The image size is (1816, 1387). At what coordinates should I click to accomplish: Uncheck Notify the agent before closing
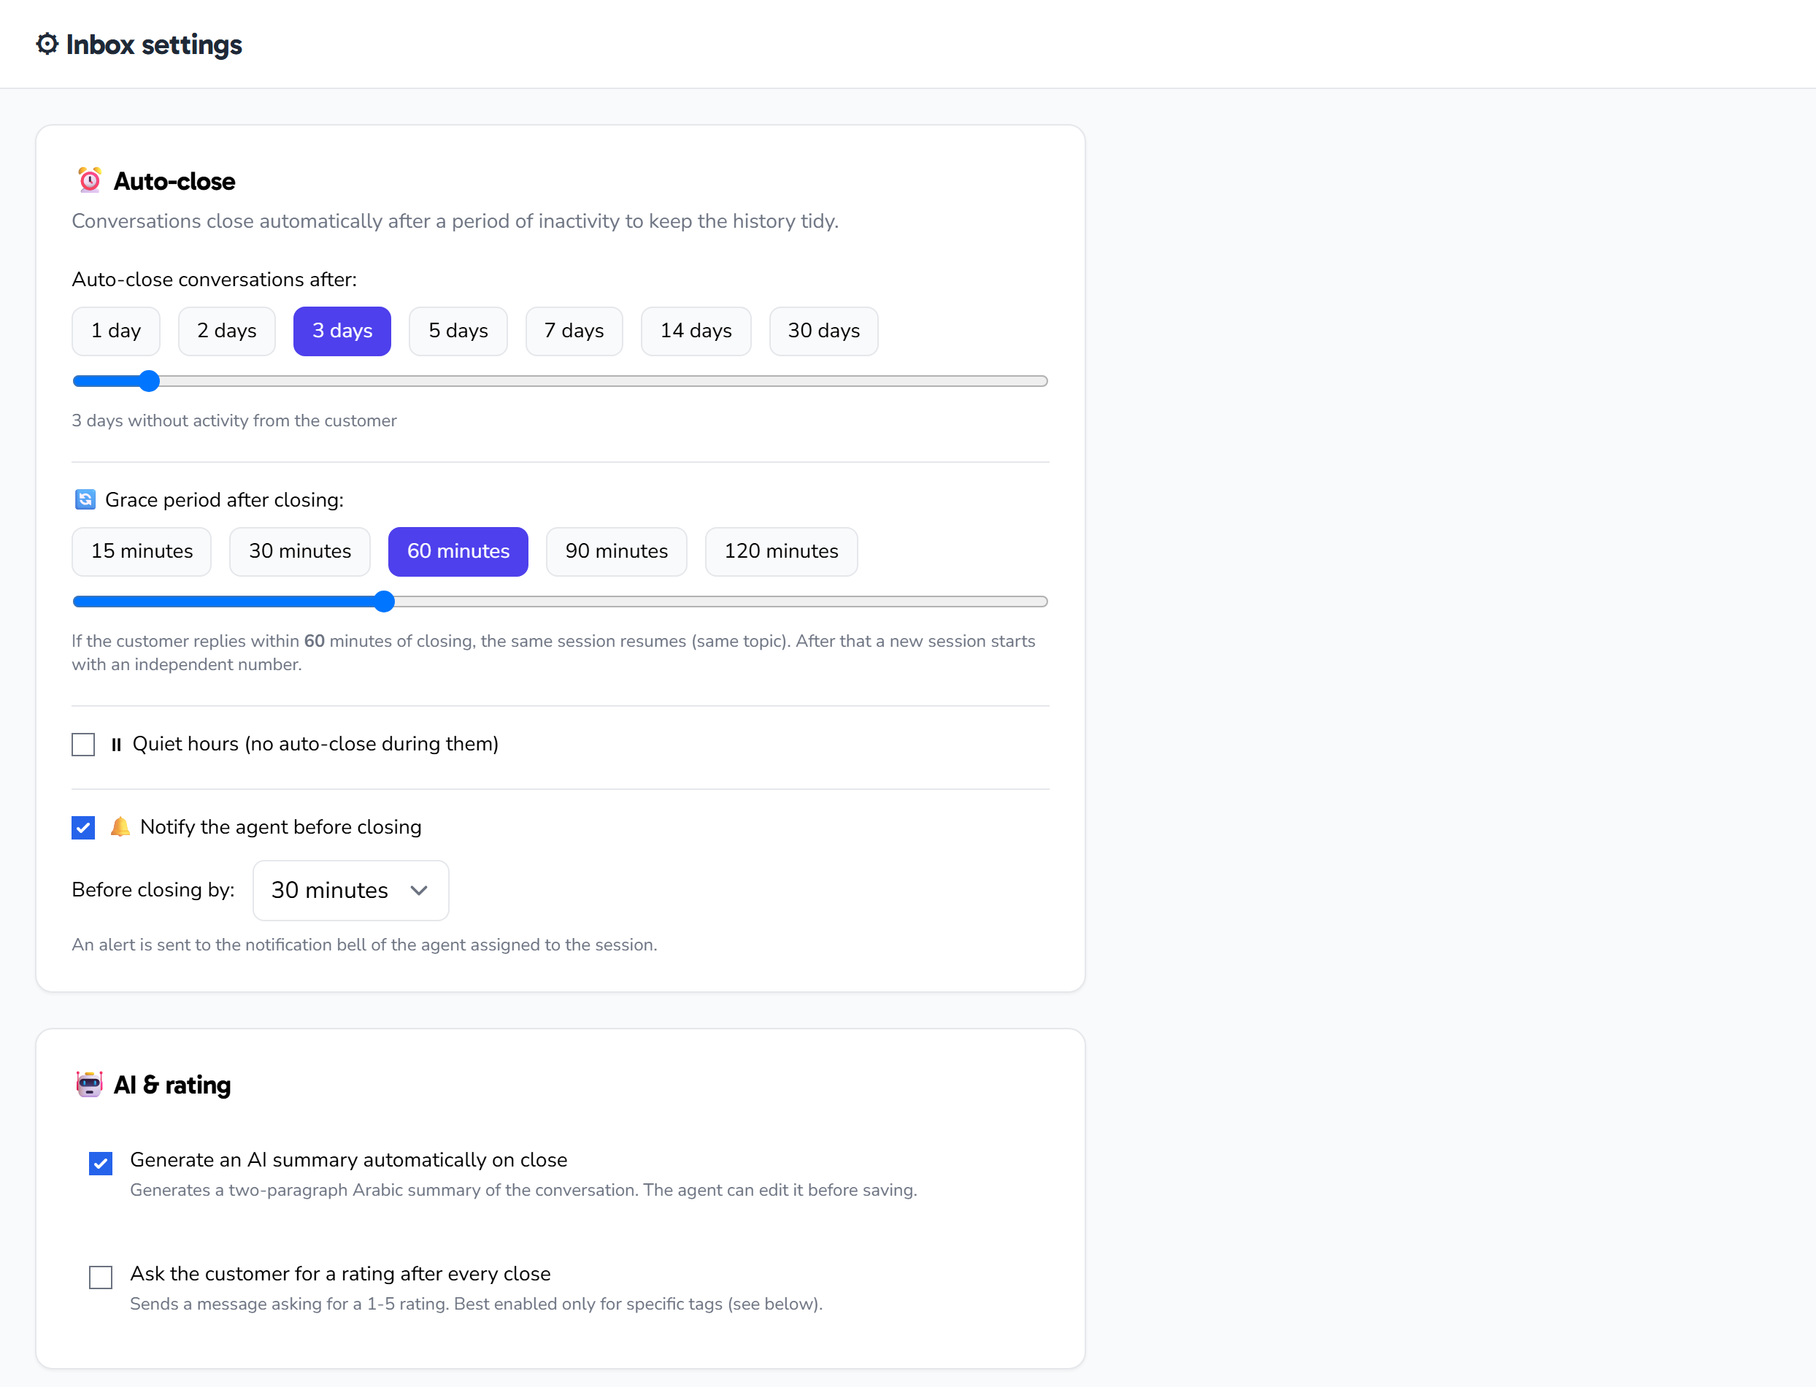pos(83,827)
